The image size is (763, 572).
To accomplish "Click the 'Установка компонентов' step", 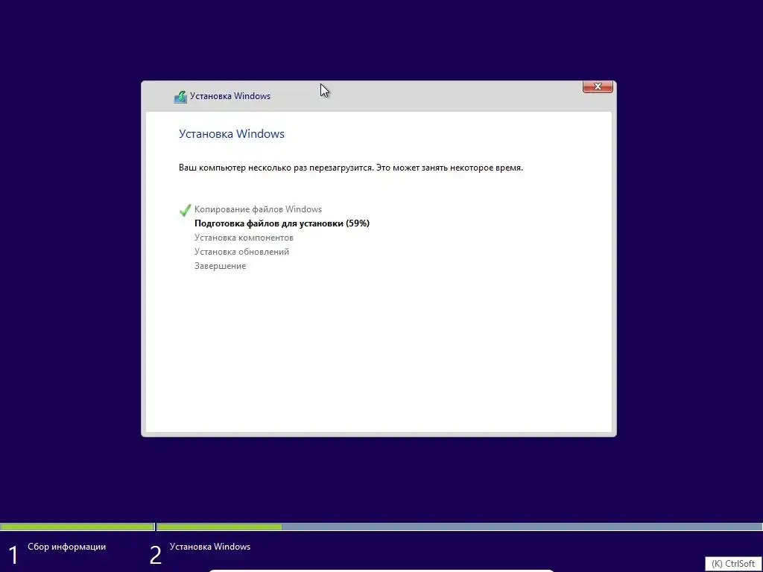I will coord(244,238).
